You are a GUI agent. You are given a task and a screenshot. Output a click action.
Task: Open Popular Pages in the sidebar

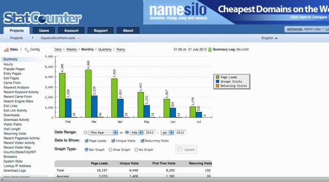click(x=14, y=69)
